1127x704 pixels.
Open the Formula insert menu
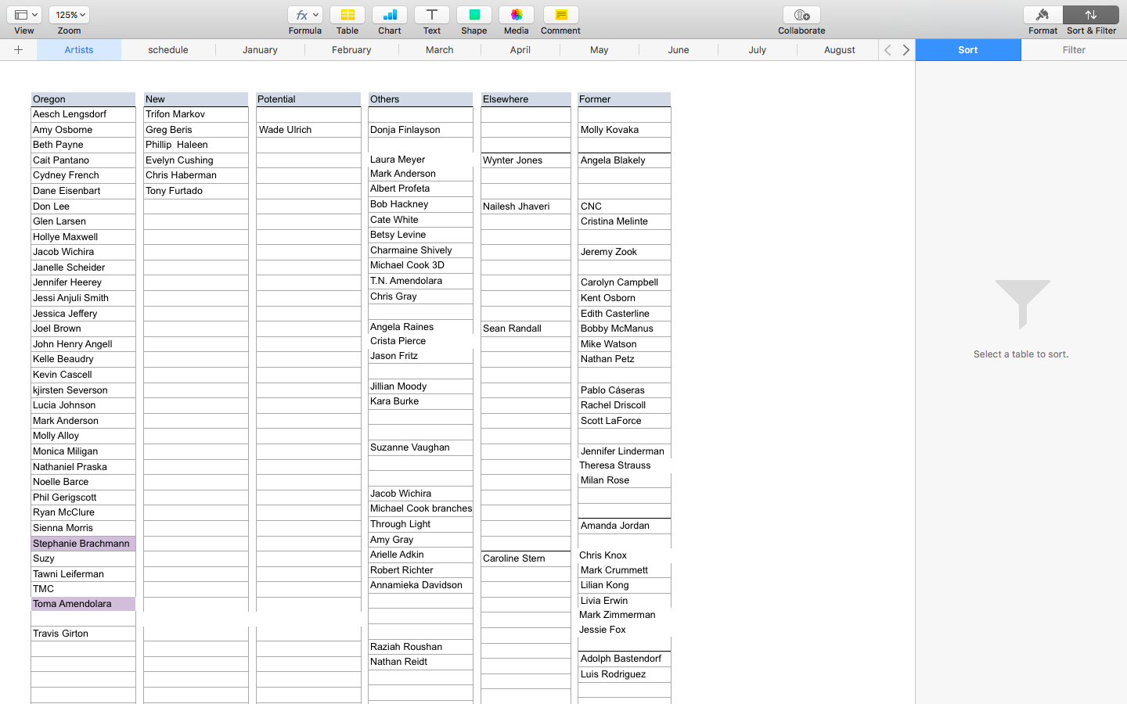click(304, 15)
